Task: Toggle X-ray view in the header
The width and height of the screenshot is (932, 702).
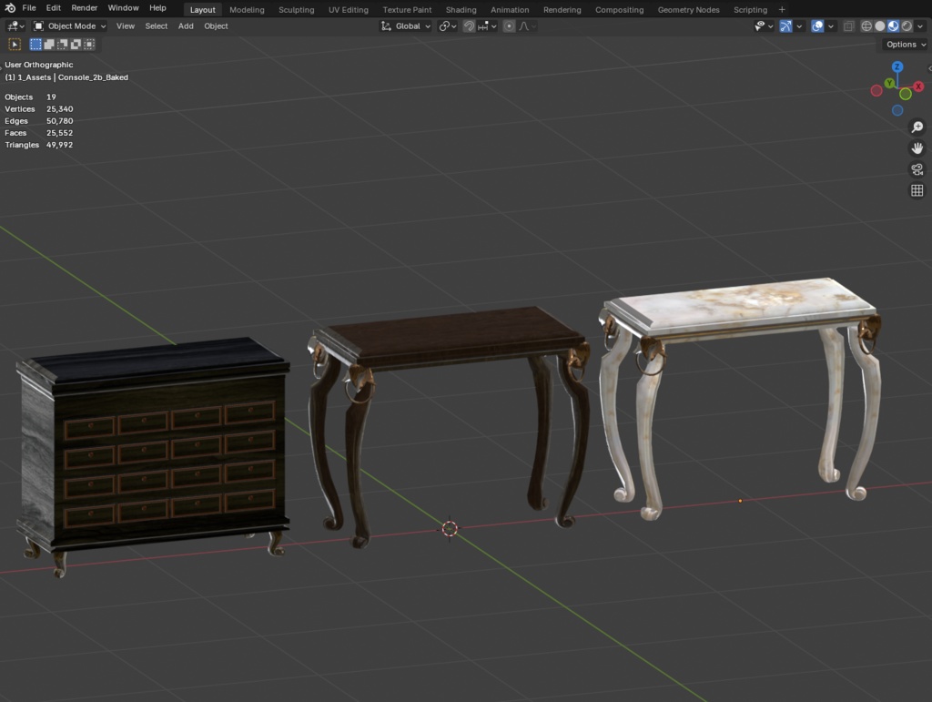Action: (849, 25)
